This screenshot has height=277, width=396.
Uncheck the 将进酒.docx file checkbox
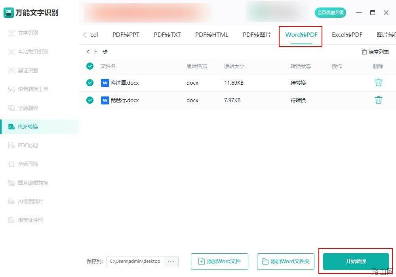(x=90, y=82)
